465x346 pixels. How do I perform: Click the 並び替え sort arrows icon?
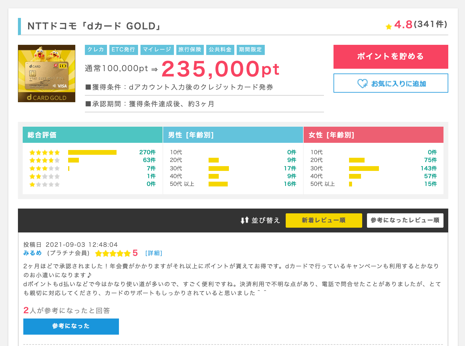pos(245,221)
